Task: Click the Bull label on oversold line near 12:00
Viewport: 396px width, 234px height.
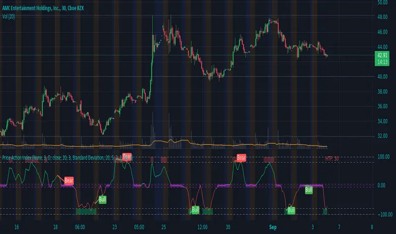Action: [195, 210]
